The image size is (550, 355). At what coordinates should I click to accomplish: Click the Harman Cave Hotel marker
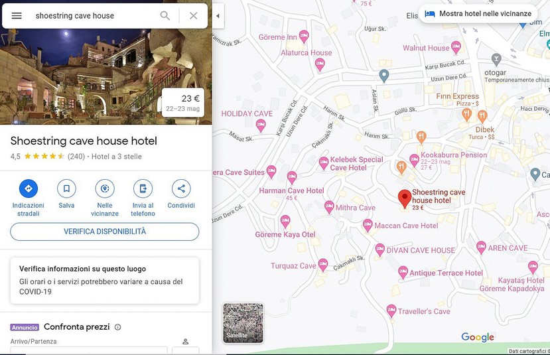[292, 178]
